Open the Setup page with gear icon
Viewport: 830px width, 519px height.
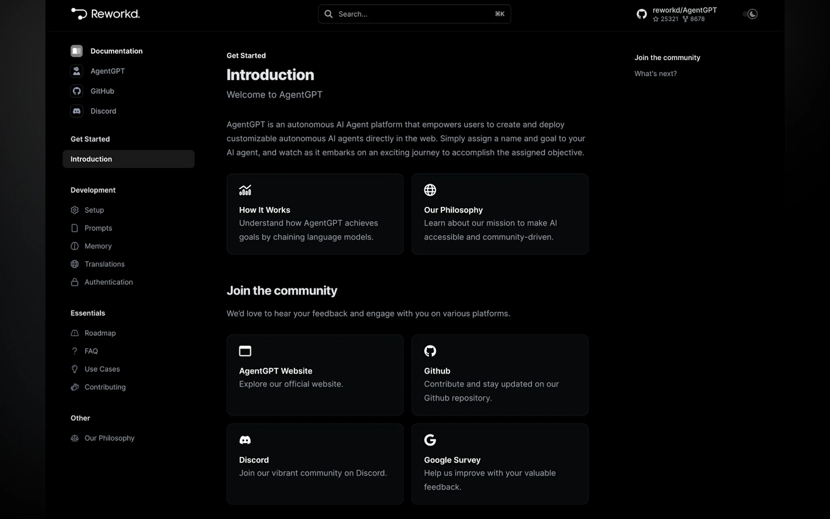coord(94,210)
